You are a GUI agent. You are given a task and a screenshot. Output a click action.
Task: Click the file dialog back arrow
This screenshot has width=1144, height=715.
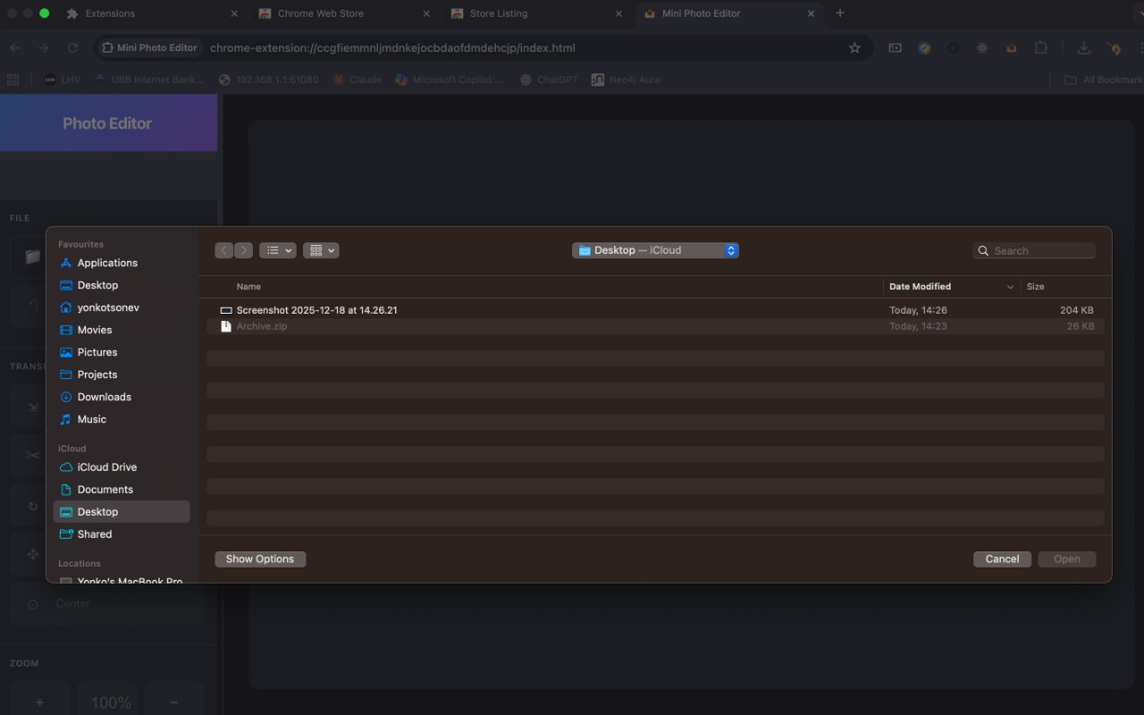coord(224,251)
